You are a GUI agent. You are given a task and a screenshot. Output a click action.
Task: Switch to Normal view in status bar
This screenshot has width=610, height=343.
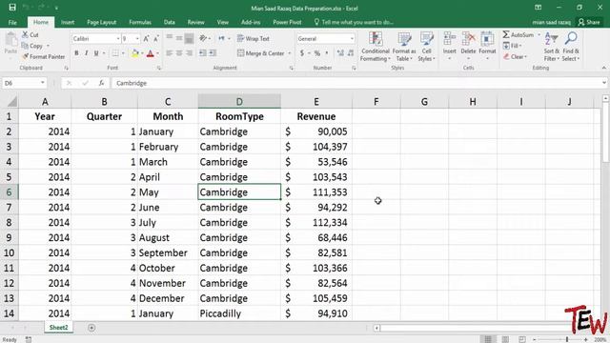[x=488, y=339]
